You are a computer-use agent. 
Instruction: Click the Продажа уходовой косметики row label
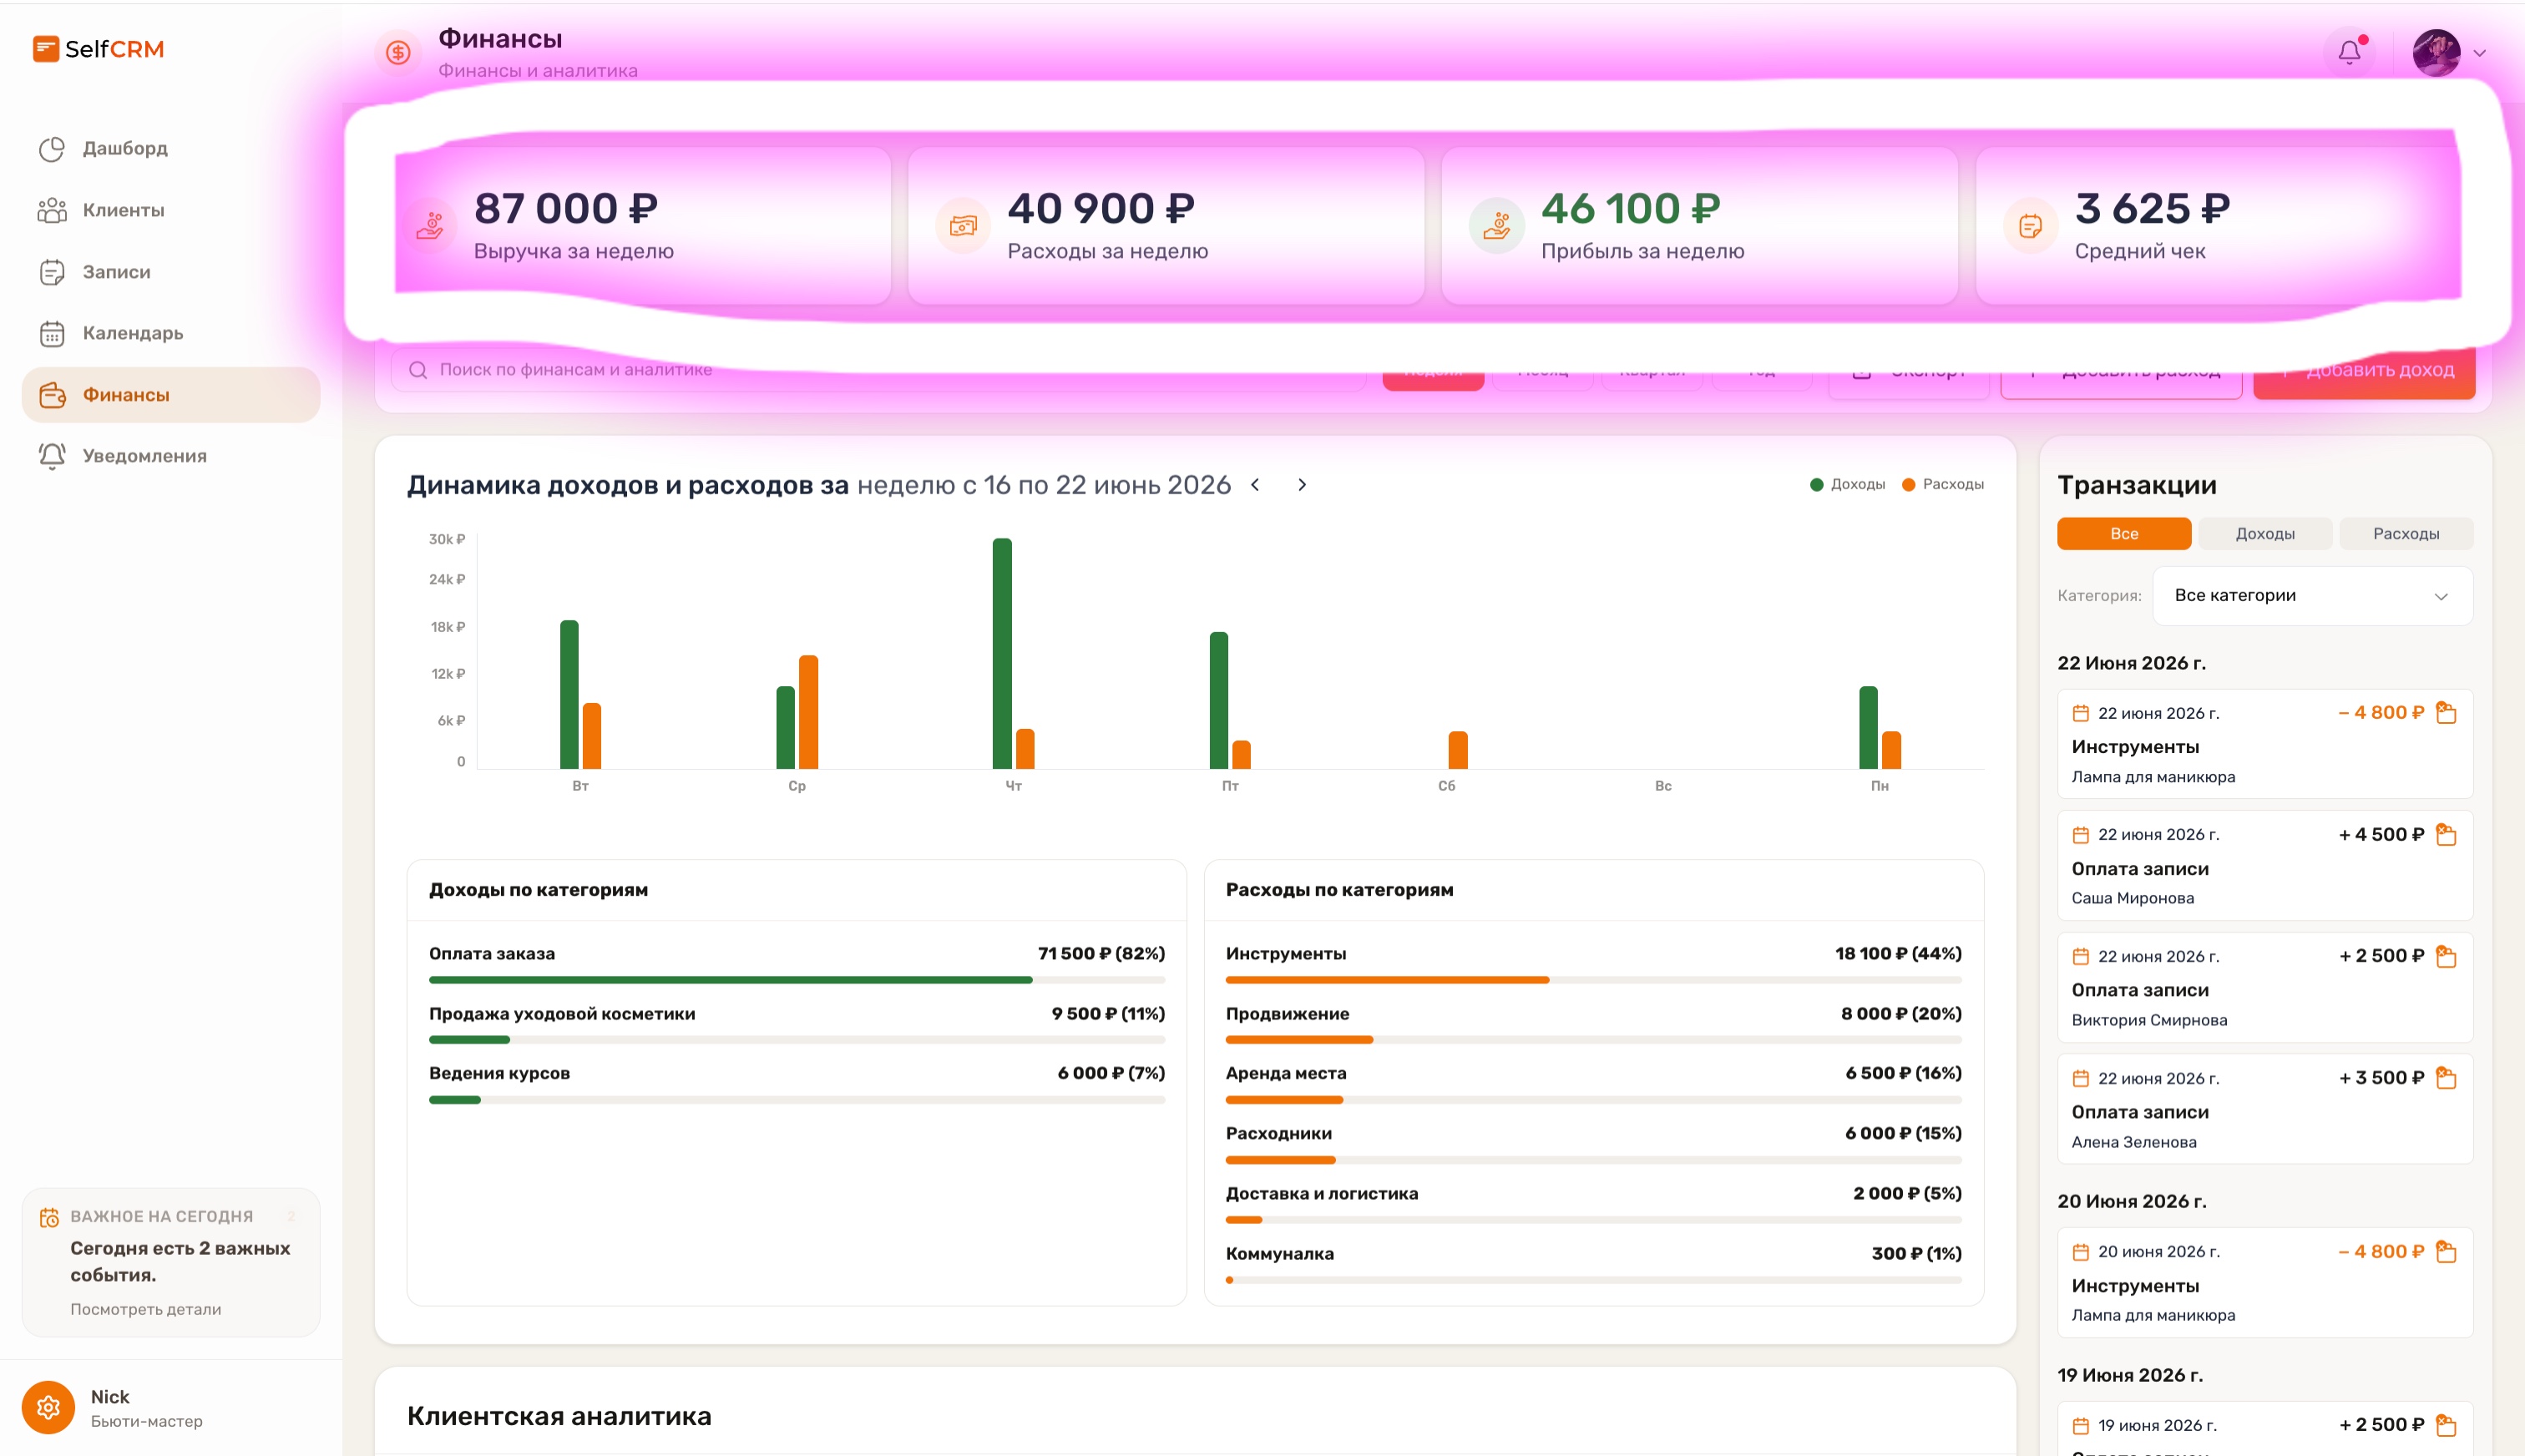(x=562, y=1014)
